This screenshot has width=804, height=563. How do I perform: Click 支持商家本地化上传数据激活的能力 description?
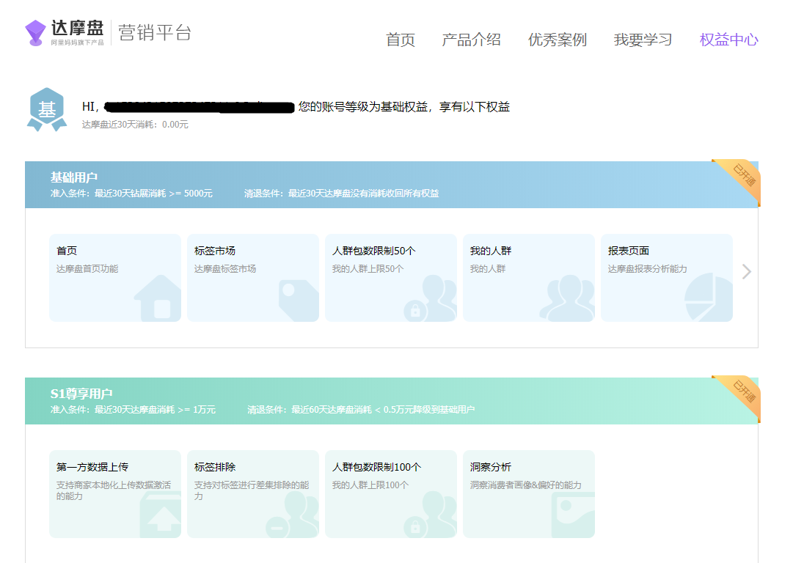click(114, 490)
